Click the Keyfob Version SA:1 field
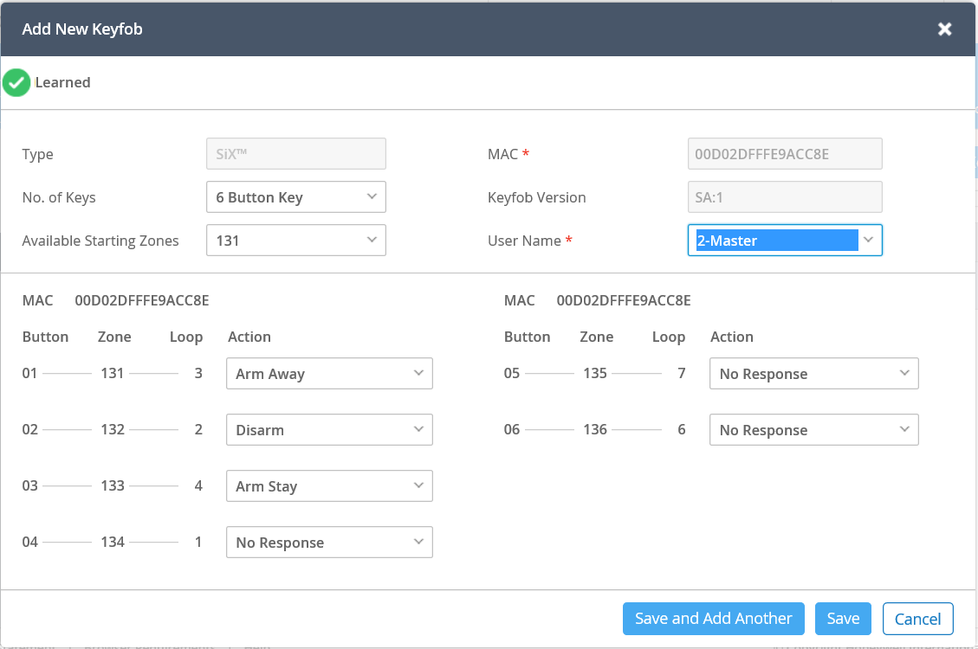 (x=785, y=196)
